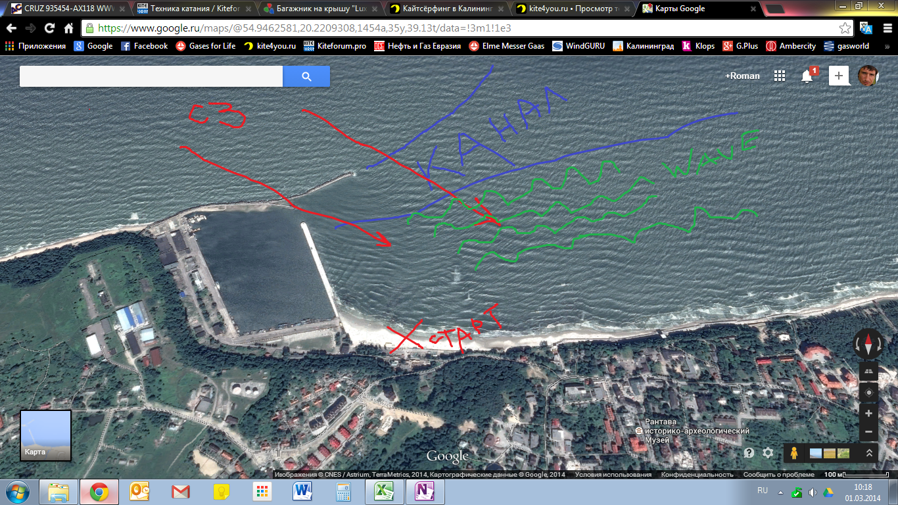Screen dimensions: 898x505
Task: Toggle the tilt view button
Action: coord(868,371)
